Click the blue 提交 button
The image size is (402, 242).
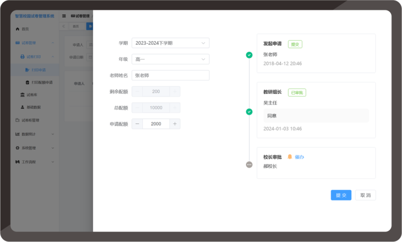pyautogui.click(x=341, y=195)
